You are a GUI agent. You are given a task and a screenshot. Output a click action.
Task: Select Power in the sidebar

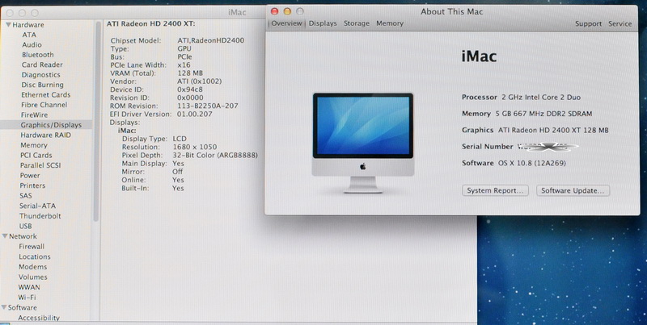(30, 175)
